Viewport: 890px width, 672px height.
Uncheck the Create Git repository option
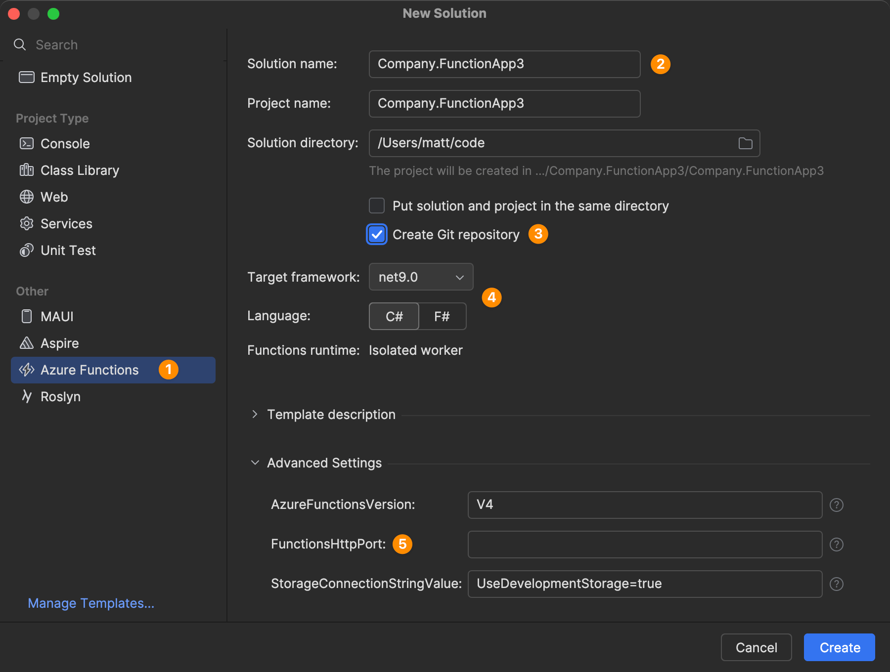tap(376, 234)
